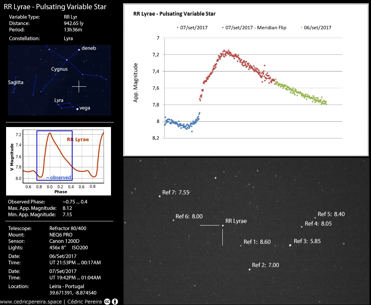Click the peak of the red light curve
Screen dimensions: 371x305
224,51
